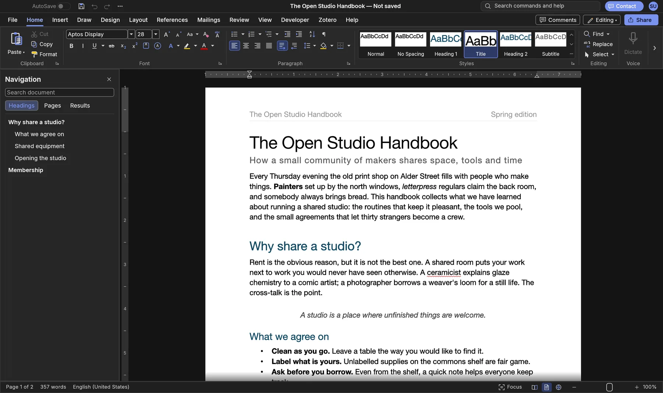Open the Find dropdown arrow
The height and width of the screenshot is (393, 663).
point(608,34)
